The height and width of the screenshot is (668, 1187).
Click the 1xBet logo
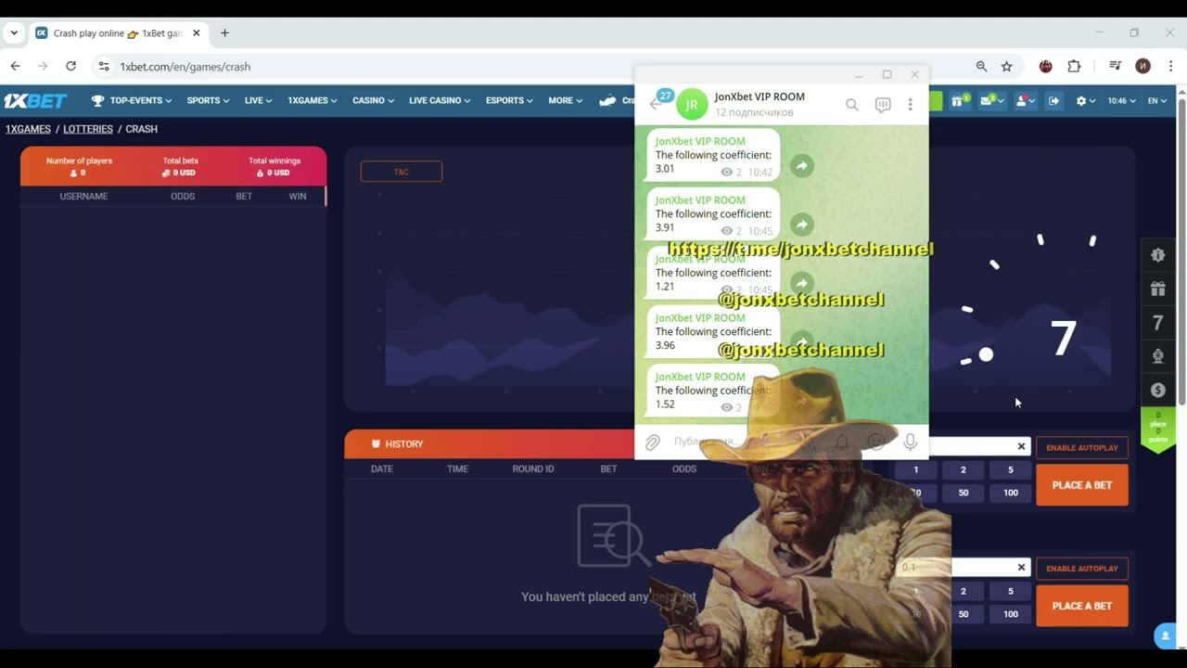[35, 100]
